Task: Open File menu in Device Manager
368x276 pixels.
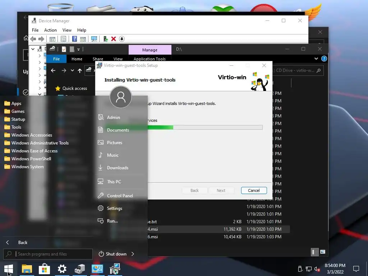Action: (x=35, y=30)
